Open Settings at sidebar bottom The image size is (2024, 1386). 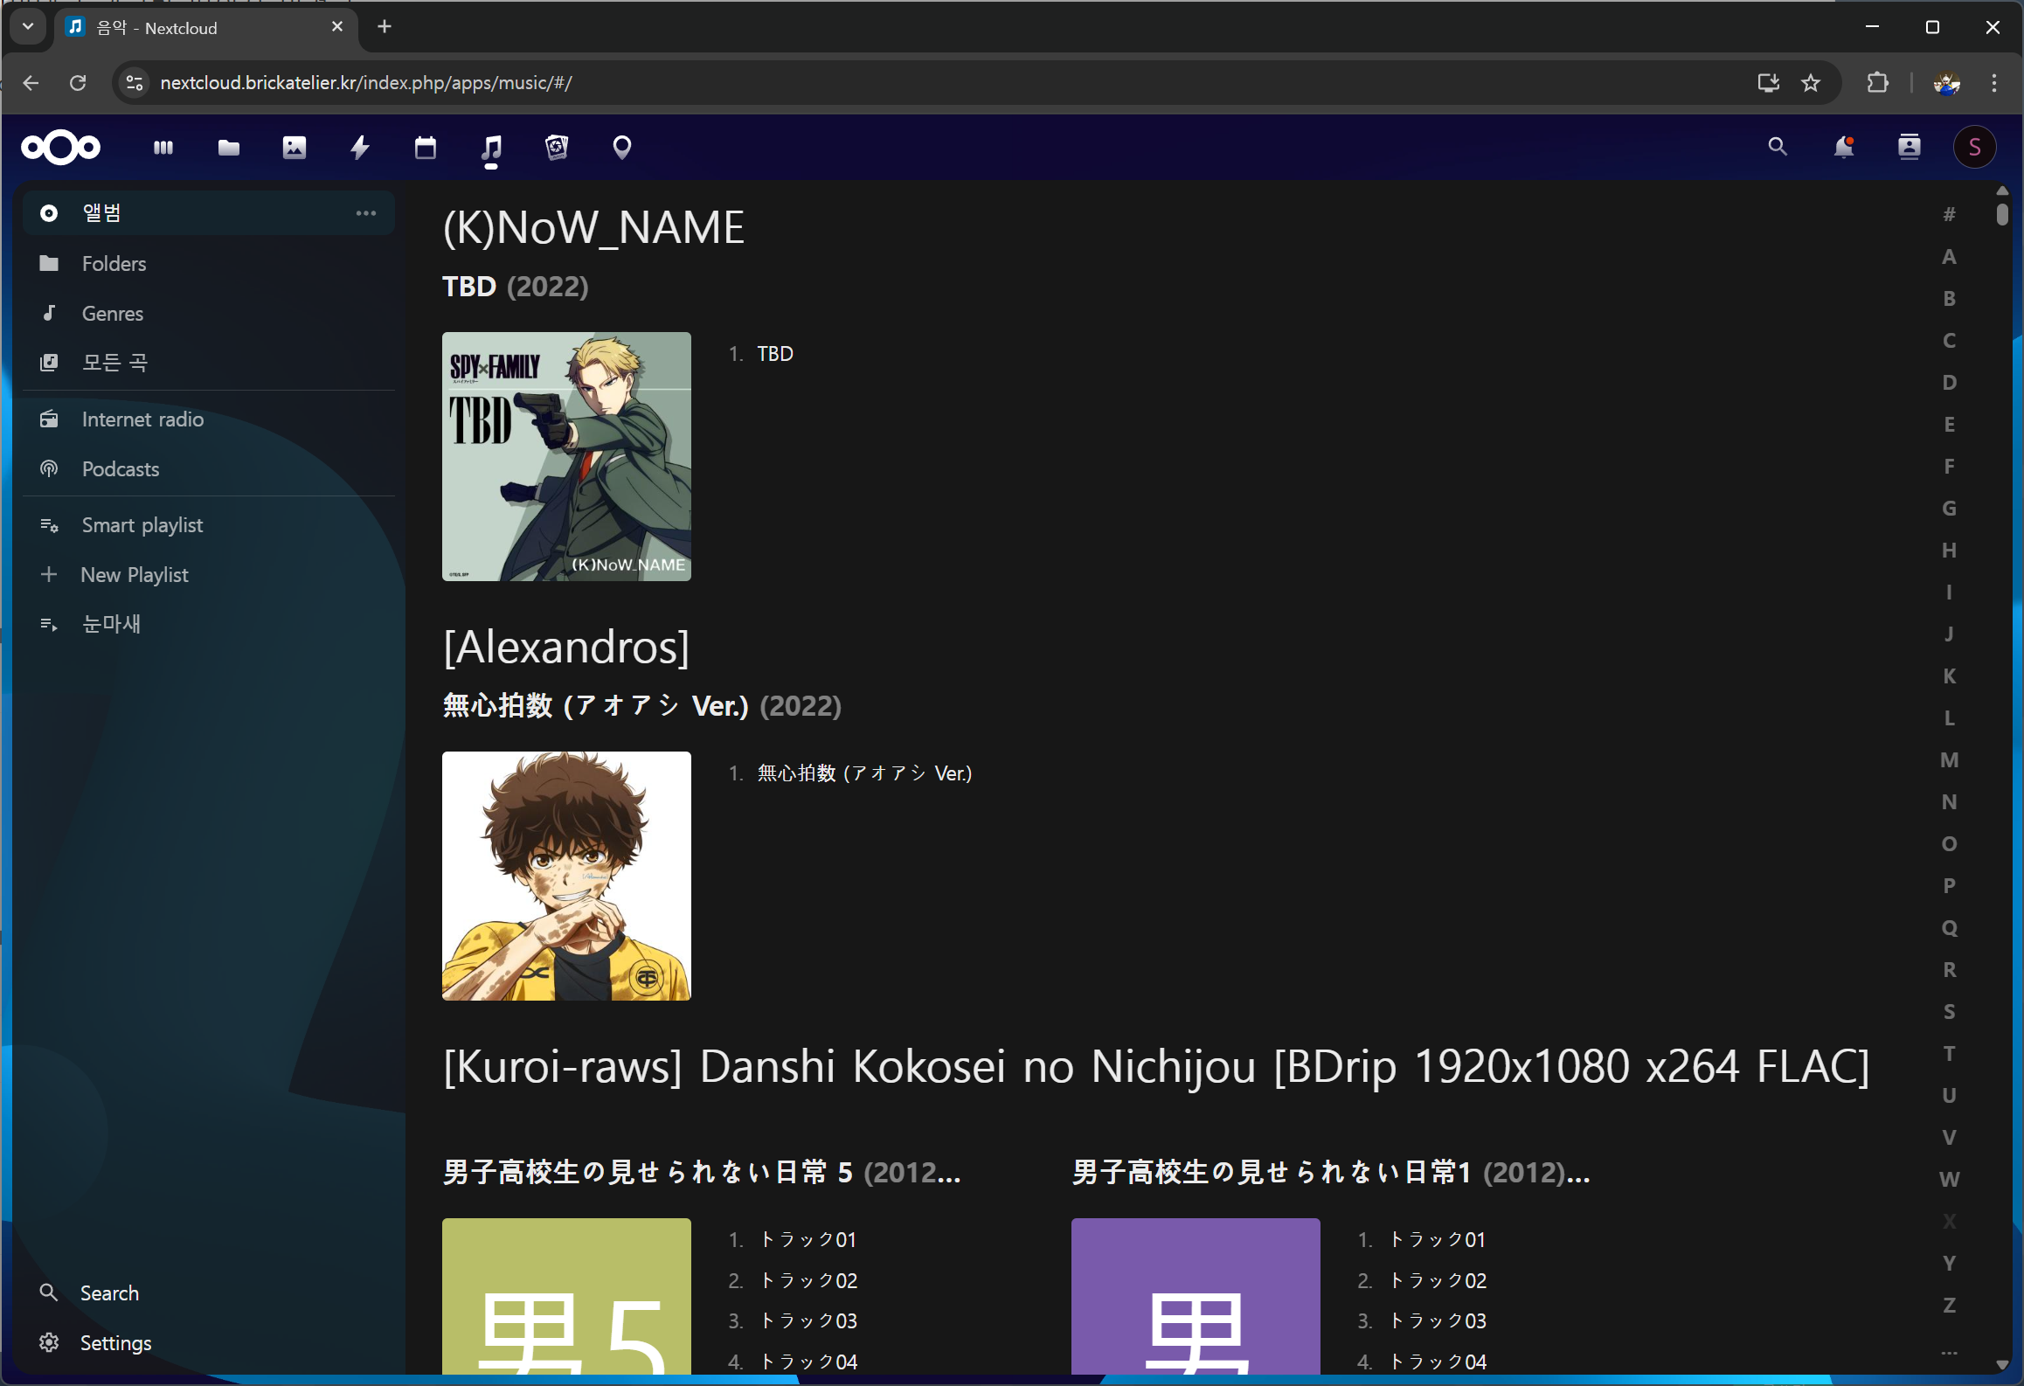(115, 1343)
